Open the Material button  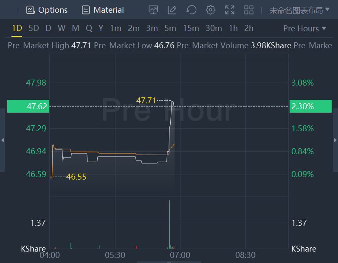click(x=103, y=10)
